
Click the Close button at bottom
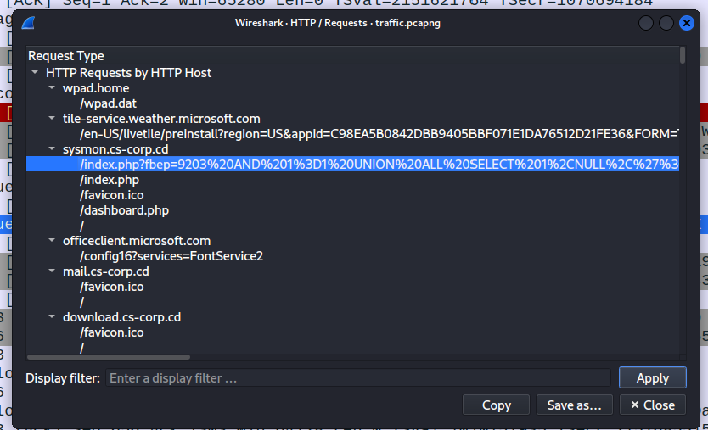[x=653, y=405]
